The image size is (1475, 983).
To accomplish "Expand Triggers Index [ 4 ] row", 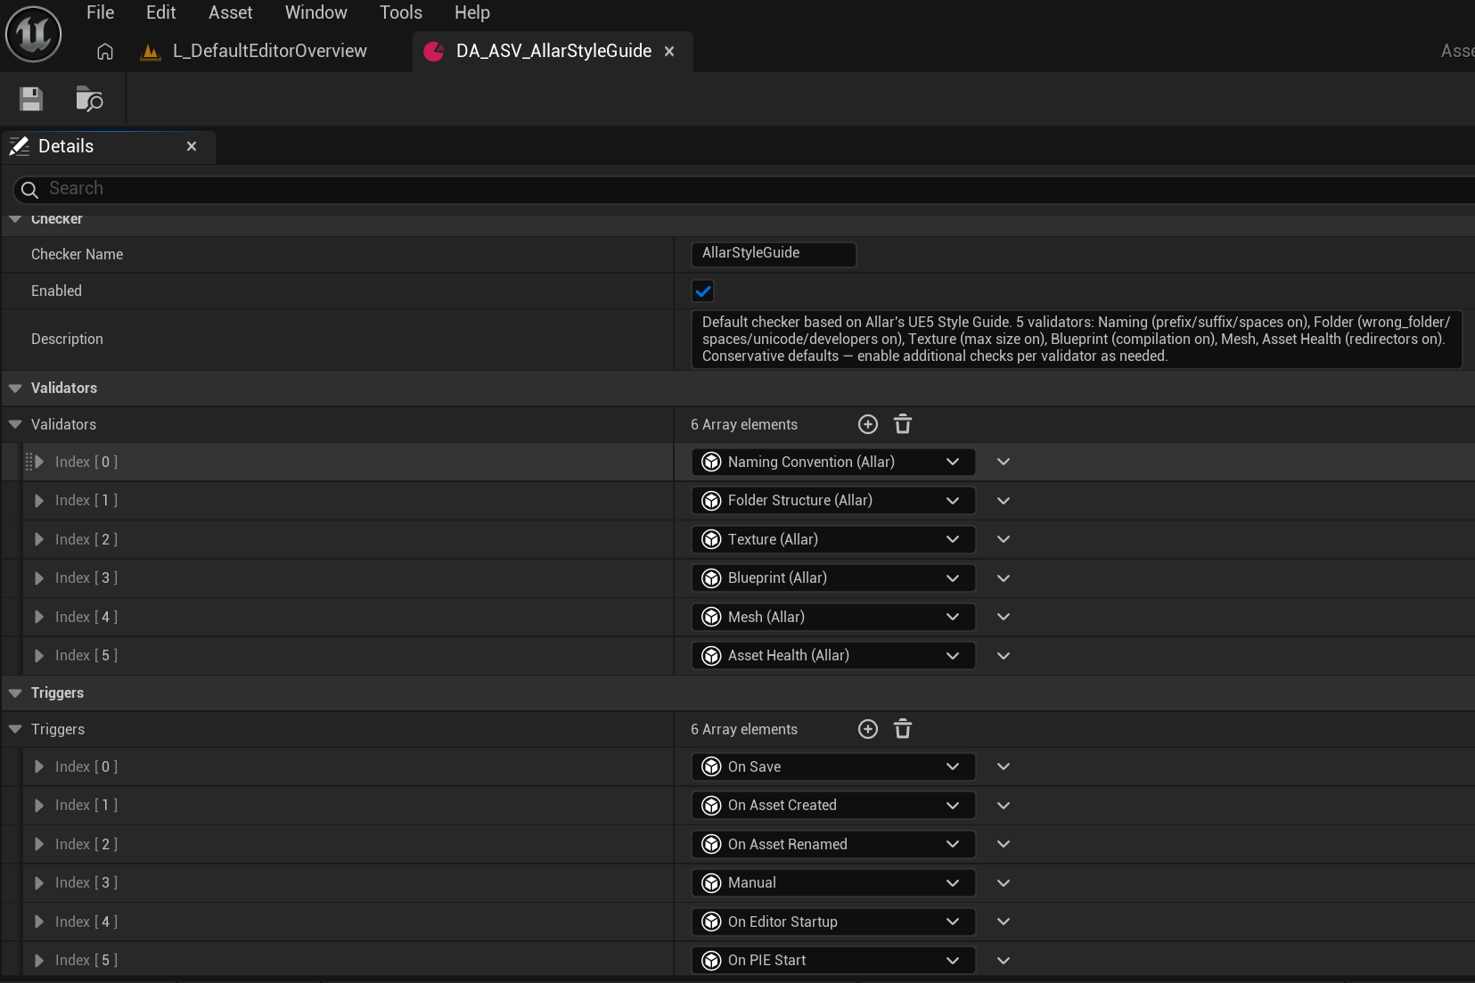I will (x=39, y=922).
